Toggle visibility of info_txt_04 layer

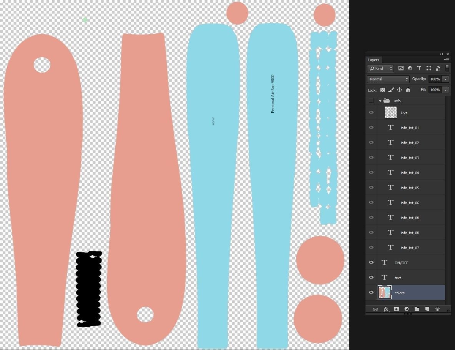[371, 172]
